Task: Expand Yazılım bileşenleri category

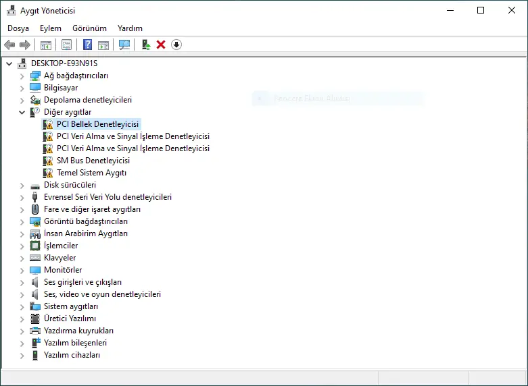Action: point(22,343)
